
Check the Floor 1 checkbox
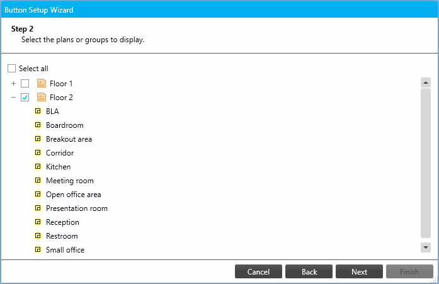25,83
